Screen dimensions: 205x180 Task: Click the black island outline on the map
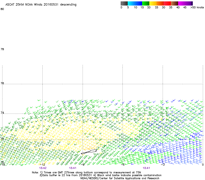pyautogui.click(x=89, y=152)
